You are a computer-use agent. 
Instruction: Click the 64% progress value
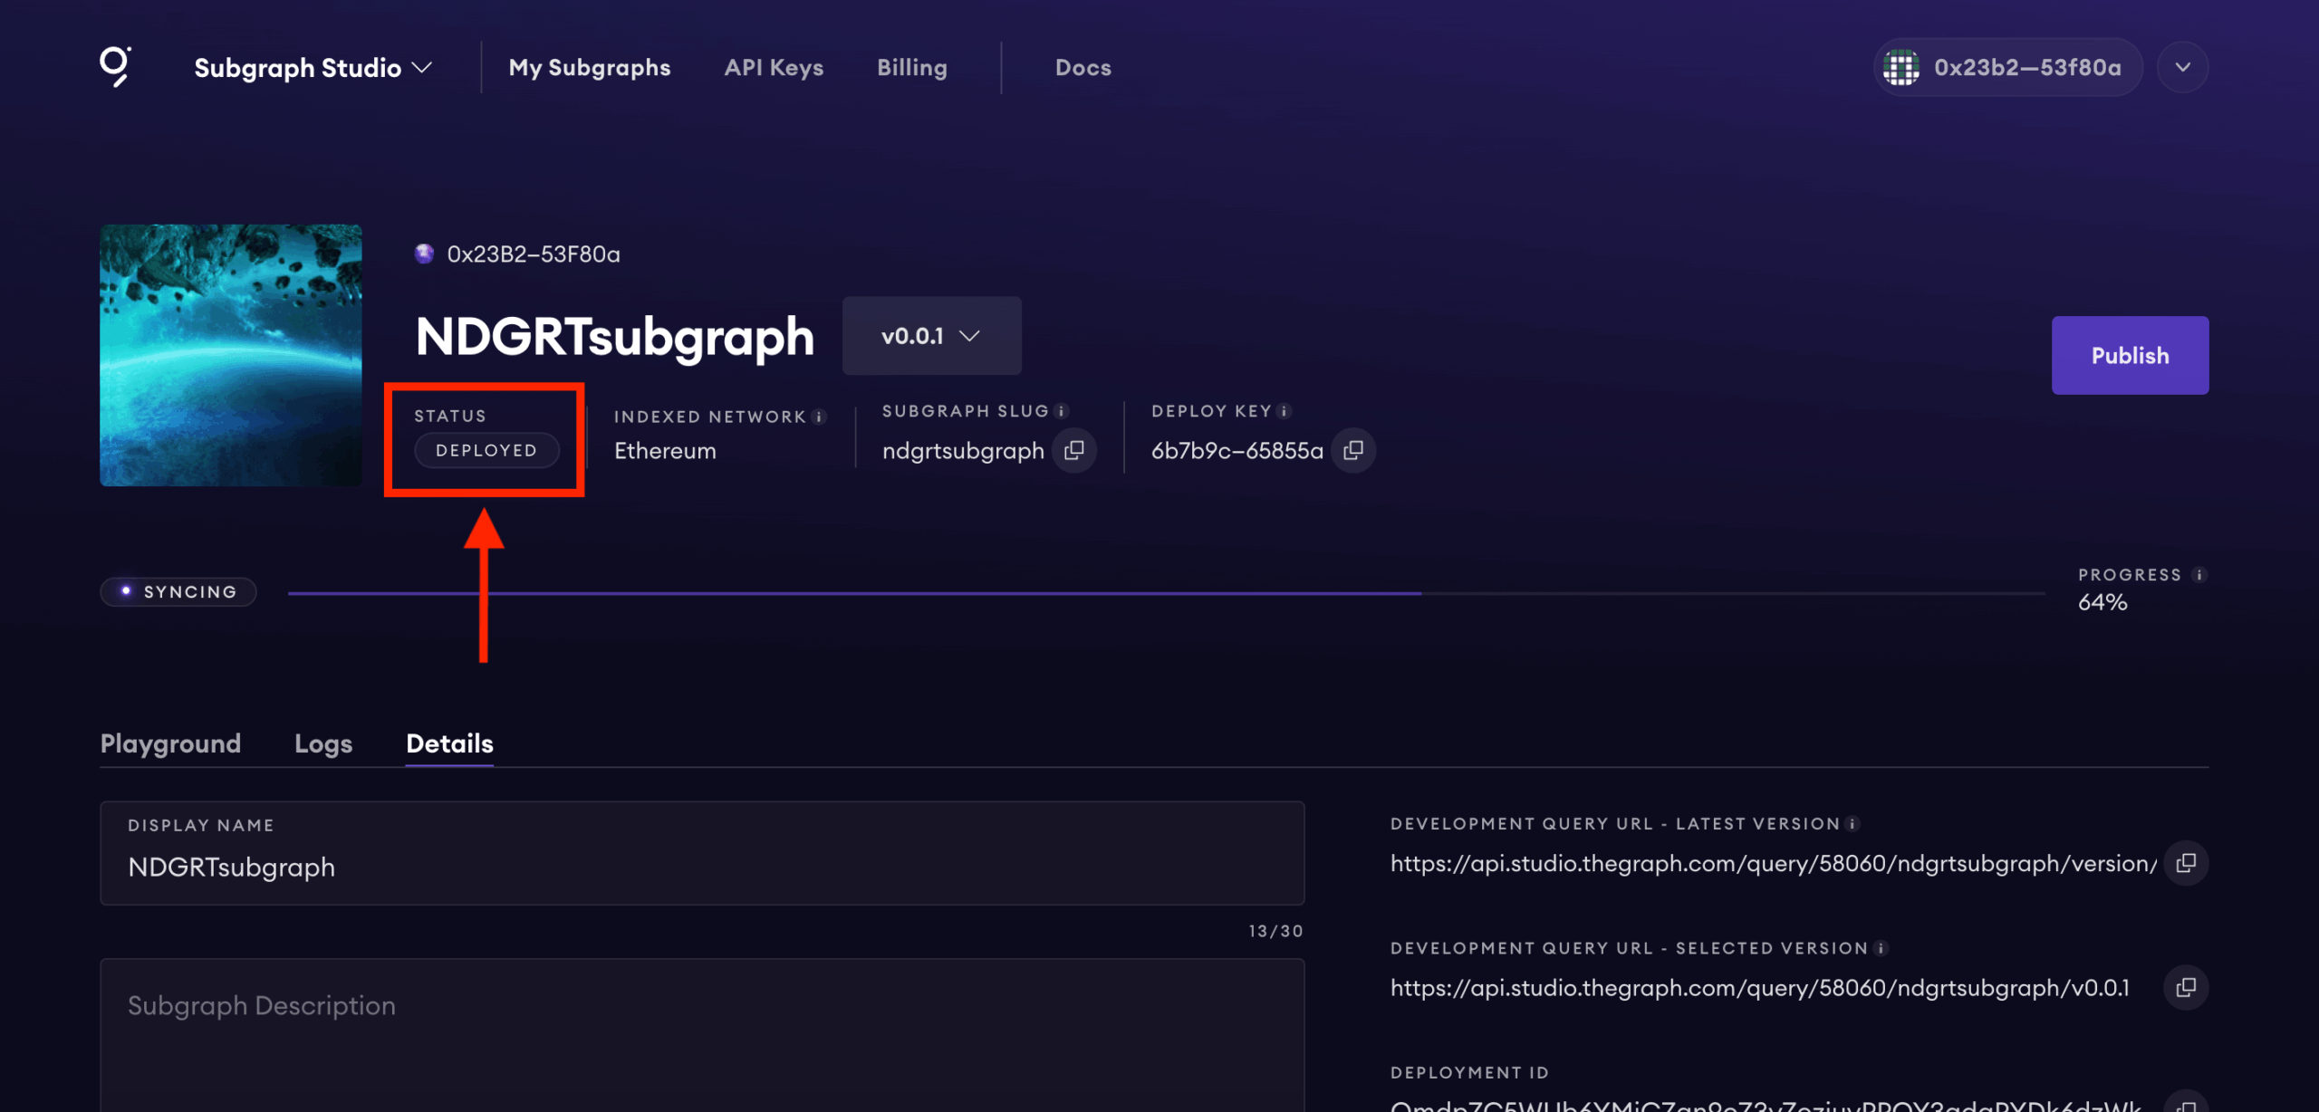click(x=2102, y=602)
